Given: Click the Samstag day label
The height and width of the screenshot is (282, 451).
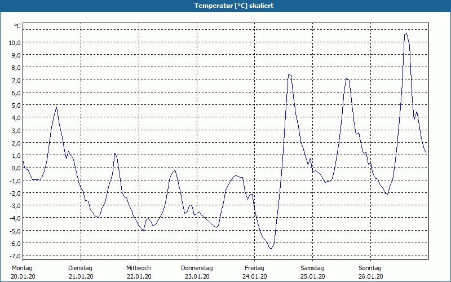Looking at the screenshot, I should pyautogui.click(x=312, y=268).
